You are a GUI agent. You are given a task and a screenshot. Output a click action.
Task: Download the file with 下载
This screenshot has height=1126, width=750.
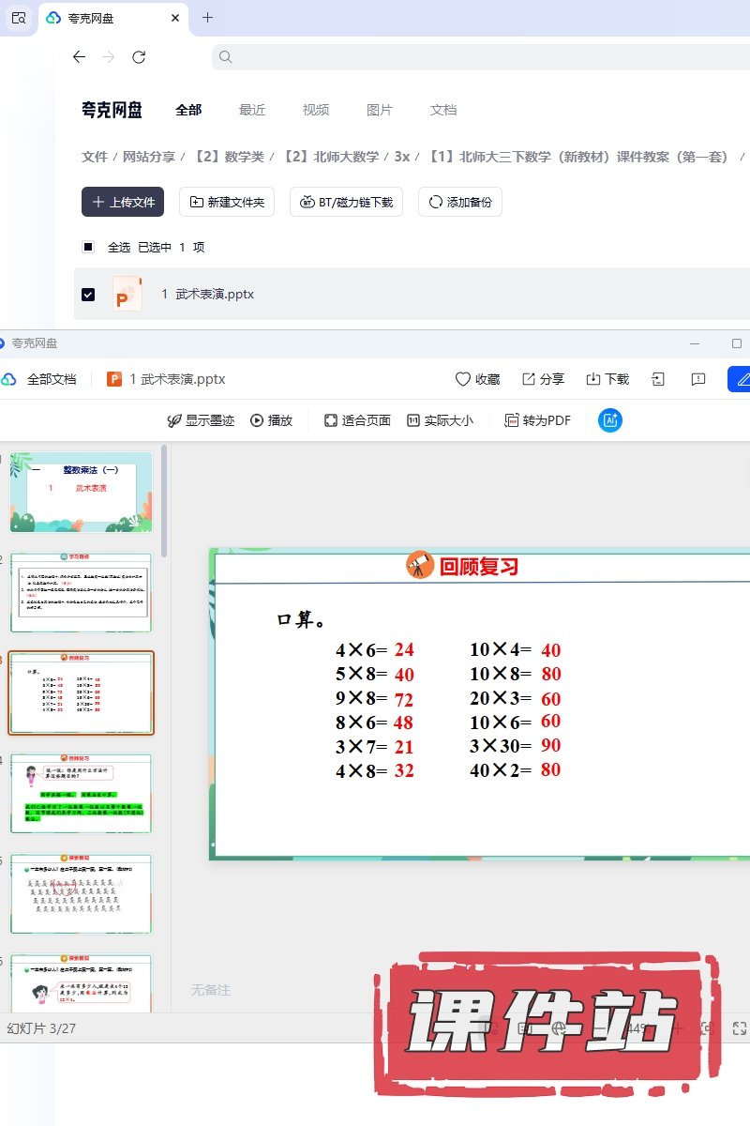[x=607, y=379]
